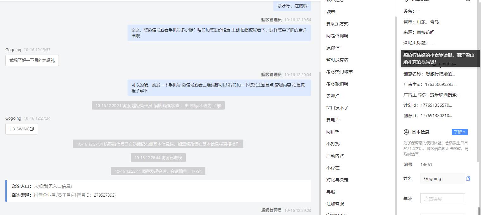Click the agent message 您好呀，在的哦
Viewport: 481px width, 215px height.
coord(292,6)
